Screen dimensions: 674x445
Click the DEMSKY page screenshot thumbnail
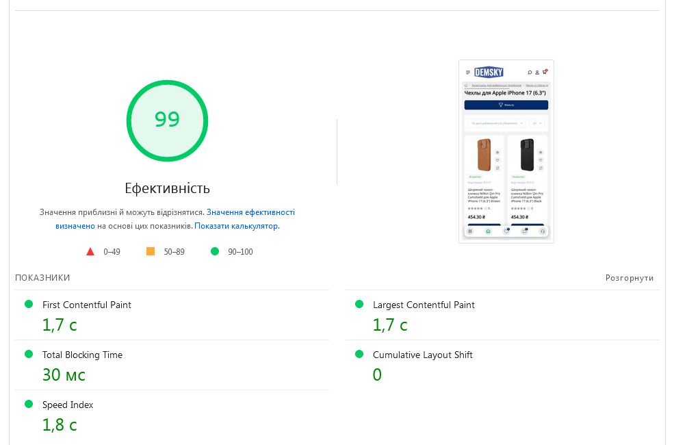click(506, 151)
